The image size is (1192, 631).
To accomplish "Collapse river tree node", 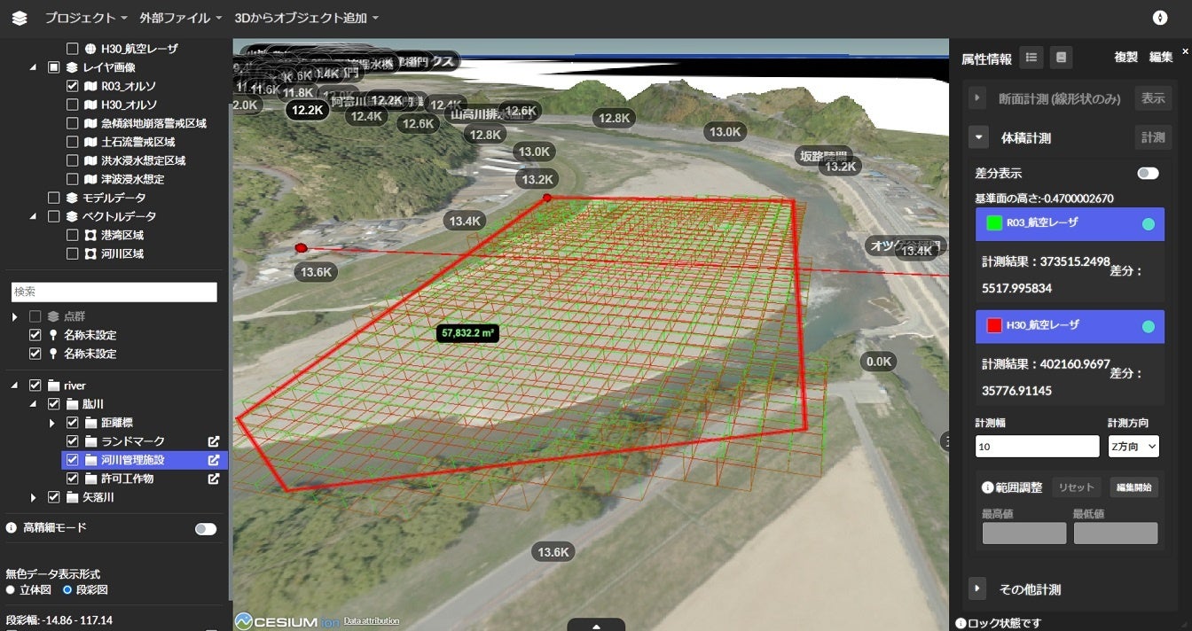I will click(14, 386).
